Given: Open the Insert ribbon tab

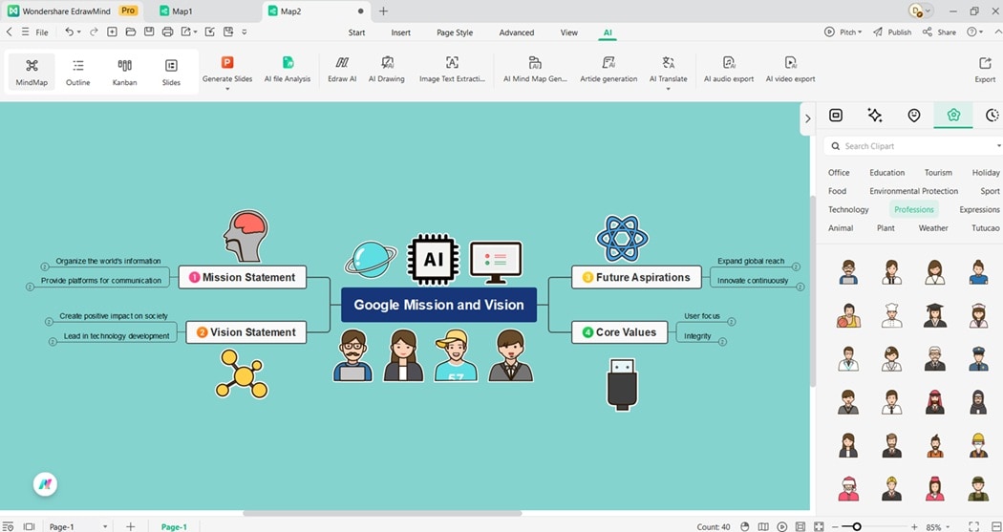Looking at the screenshot, I should coord(401,32).
